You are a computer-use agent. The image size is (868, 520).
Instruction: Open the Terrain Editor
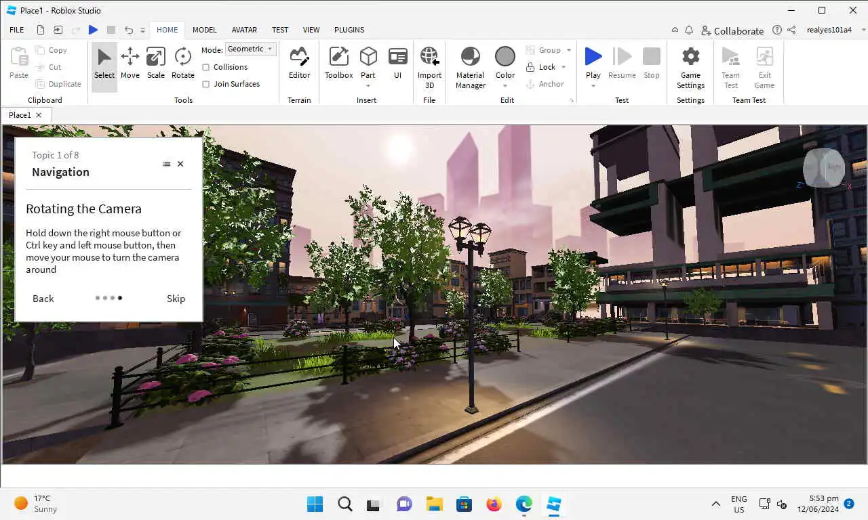point(299,64)
